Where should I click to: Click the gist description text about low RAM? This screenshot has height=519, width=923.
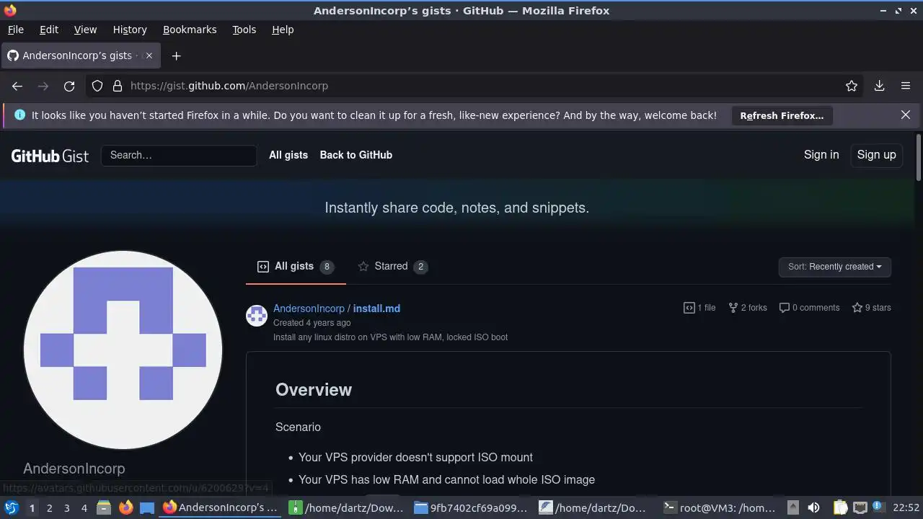click(390, 337)
